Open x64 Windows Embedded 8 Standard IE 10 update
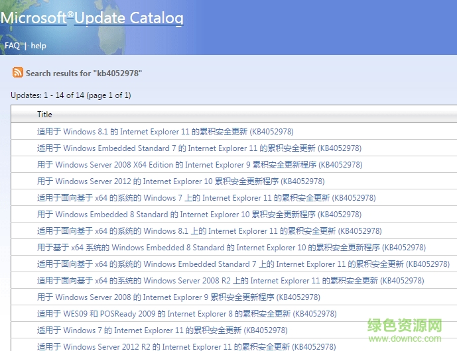This screenshot has width=457, height=351. [231, 248]
